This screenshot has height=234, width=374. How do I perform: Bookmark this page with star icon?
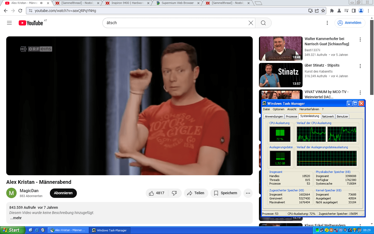(x=323, y=11)
